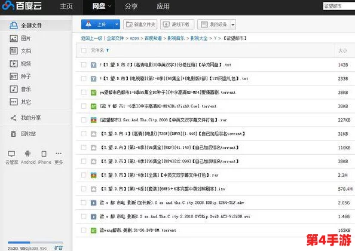This screenshot has height=251, width=355.
Task: Click rar icon of 全集 中英文双字幕文件打包 file
Action: click(x=93, y=175)
